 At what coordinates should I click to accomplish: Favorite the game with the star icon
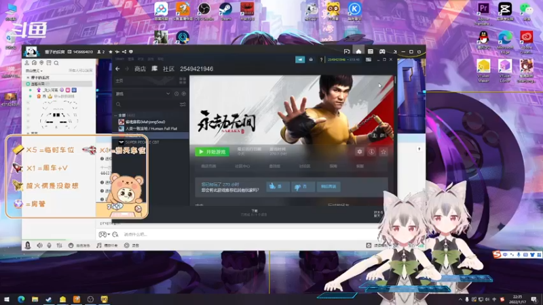pos(383,152)
